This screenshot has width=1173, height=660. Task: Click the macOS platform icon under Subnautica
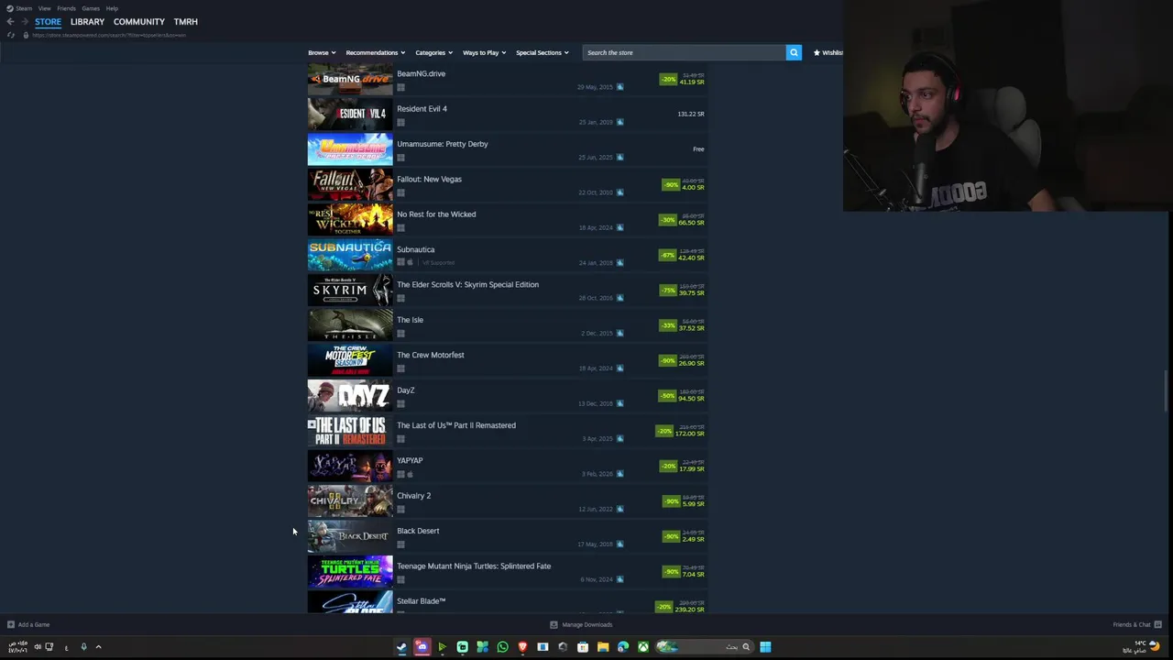(x=410, y=263)
